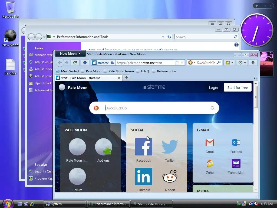This screenshot has width=277, height=208.
Task: Switch to System taskbar button
Action: (x=65, y=204)
